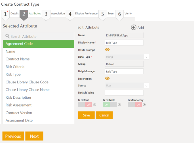
Task: Click the Cancel button
Action: (104, 115)
